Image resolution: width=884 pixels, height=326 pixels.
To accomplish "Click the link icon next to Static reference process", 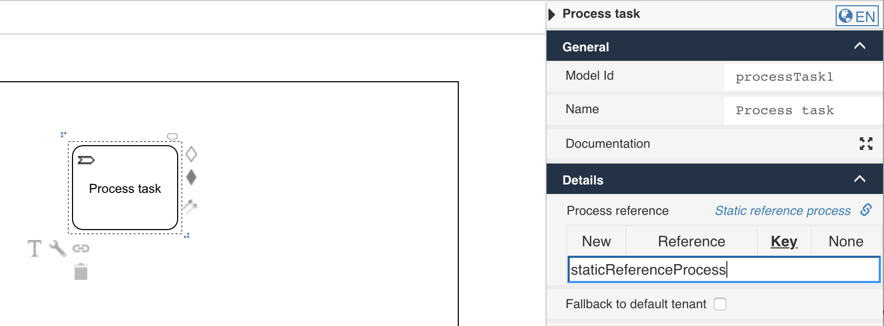I will pyautogui.click(x=866, y=210).
